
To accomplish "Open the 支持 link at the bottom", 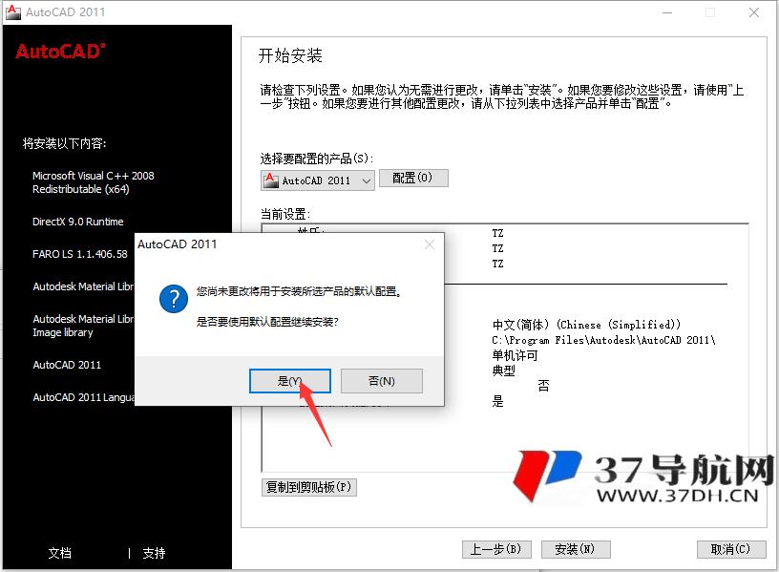I will (x=154, y=553).
